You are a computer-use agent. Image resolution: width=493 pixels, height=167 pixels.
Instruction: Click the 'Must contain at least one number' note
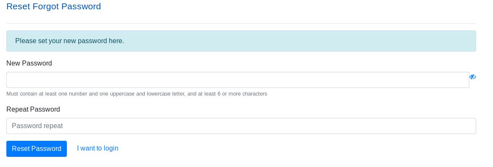point(136,93)
